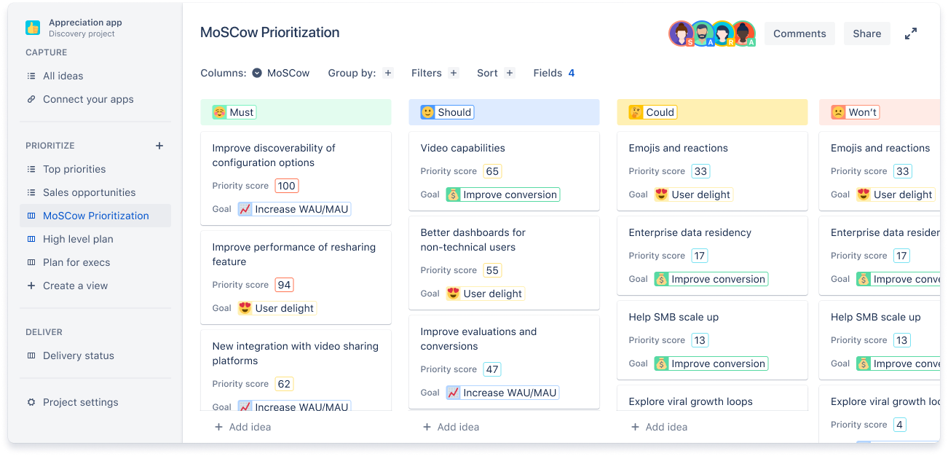Image resolution: width=948 pixels, height=456 pixels.
Task: Click the Appreciation app logo
Action: 32,27
